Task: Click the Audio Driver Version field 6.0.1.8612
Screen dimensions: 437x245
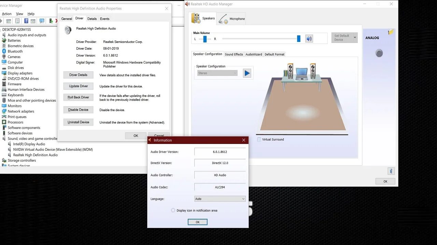Action: coord(220,152)
